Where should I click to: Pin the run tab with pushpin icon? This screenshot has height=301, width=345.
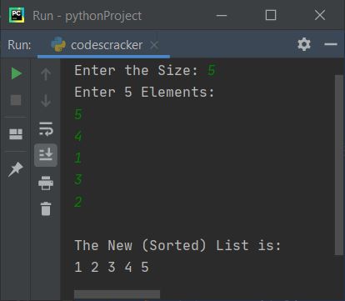16,169
